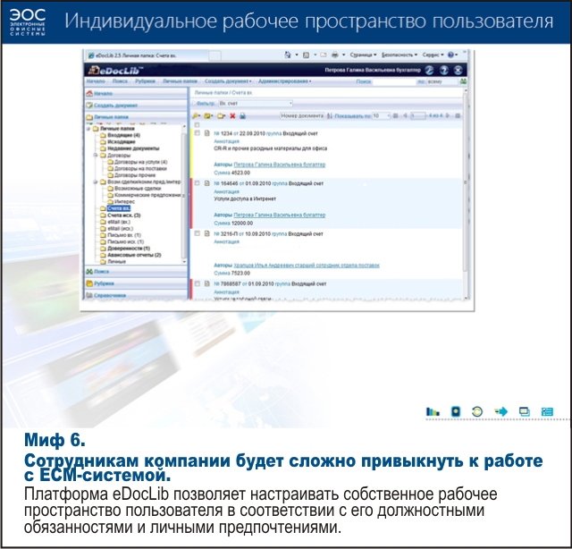Click breadcrumb 'Личные папки / Счета вх.'

pyautogui.click(x=223, y=93)
